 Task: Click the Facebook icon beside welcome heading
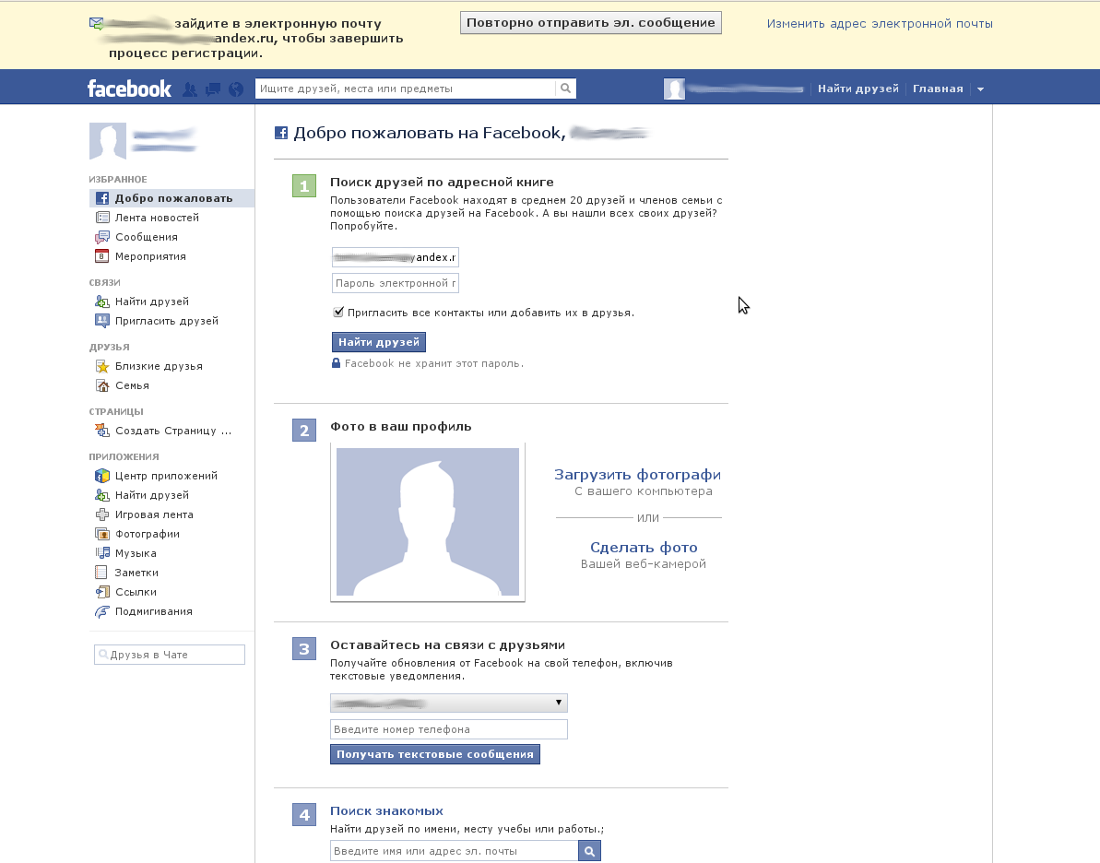click(280, 133)
